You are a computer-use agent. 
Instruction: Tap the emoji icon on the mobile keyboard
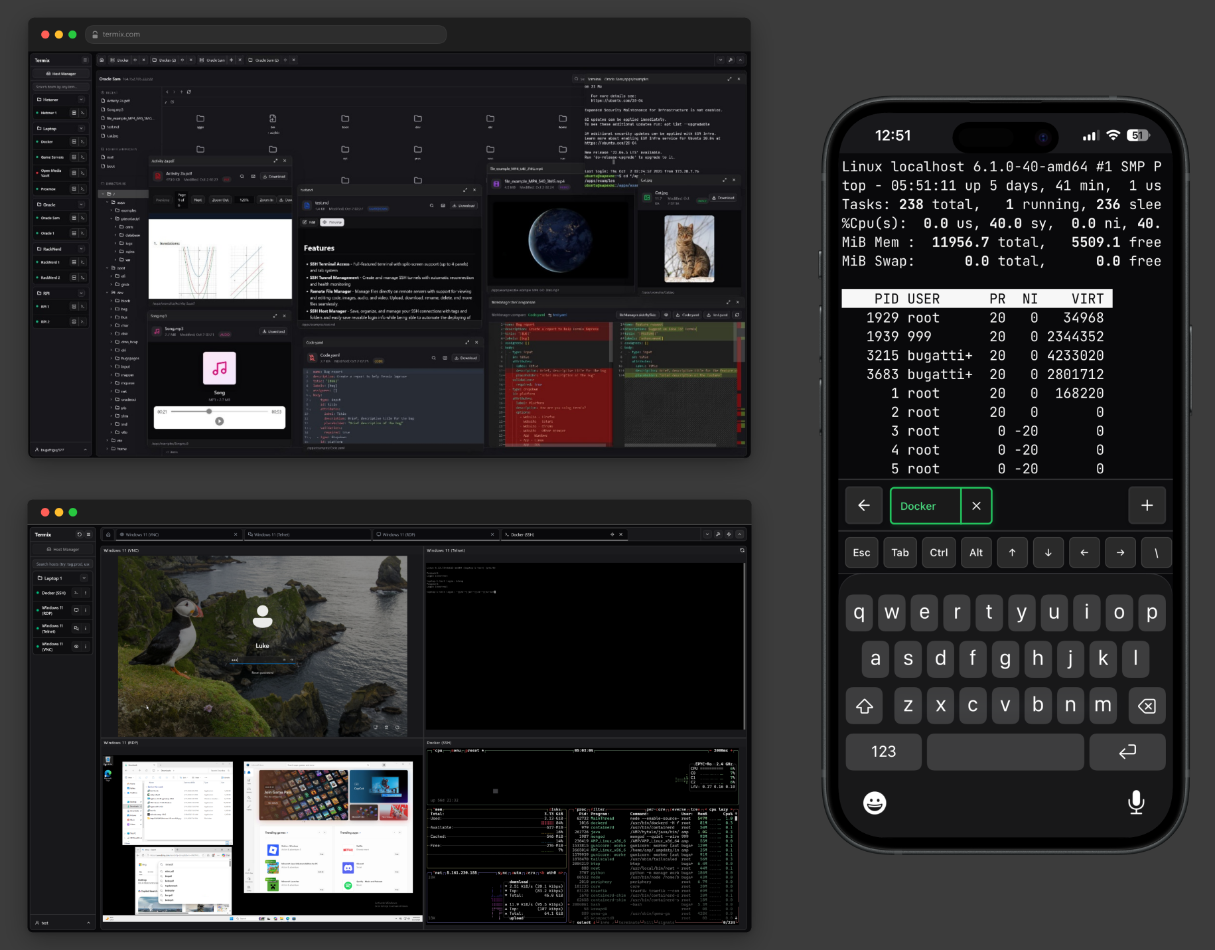click(875, 802)
